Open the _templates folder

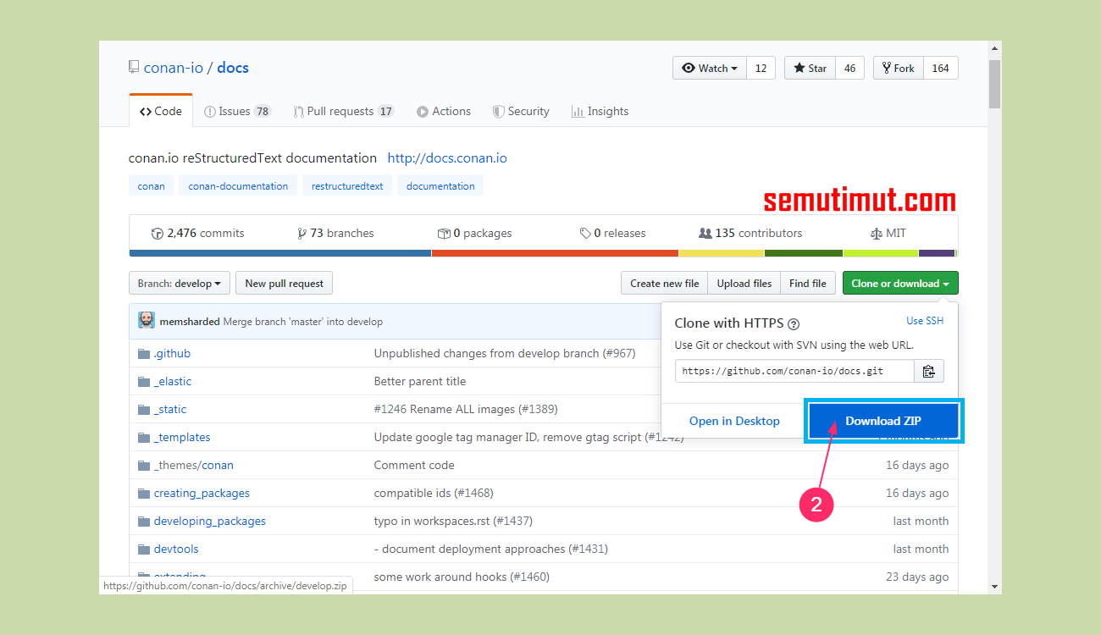coord(182,437)
